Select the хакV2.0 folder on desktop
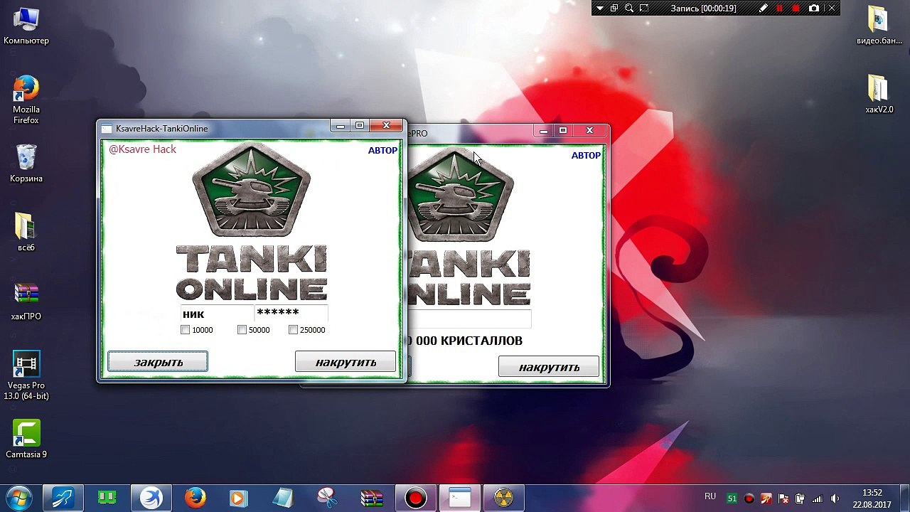The image size is (910, 512). click(x=879, y=94)
